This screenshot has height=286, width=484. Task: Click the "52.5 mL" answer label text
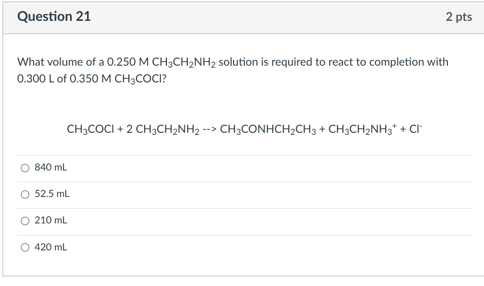[52, 194]
